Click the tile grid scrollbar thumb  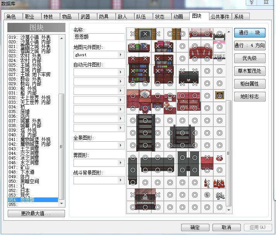228,153
